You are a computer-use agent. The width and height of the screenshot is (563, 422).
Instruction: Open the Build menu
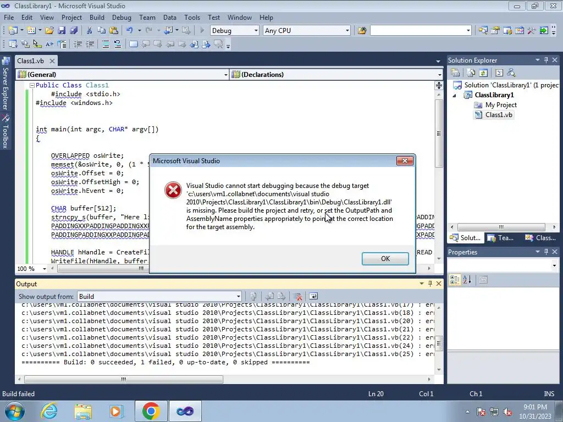pos(97,17)
